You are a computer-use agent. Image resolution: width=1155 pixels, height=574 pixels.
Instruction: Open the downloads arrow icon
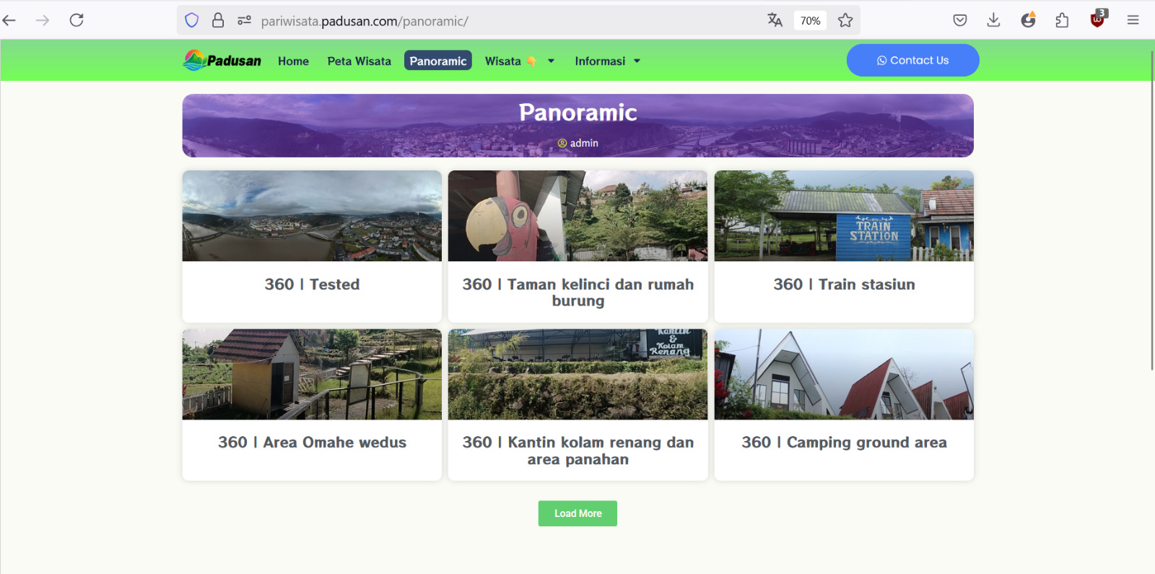point(993,20)
